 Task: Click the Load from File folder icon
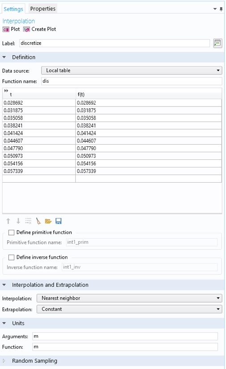point(48,221)
